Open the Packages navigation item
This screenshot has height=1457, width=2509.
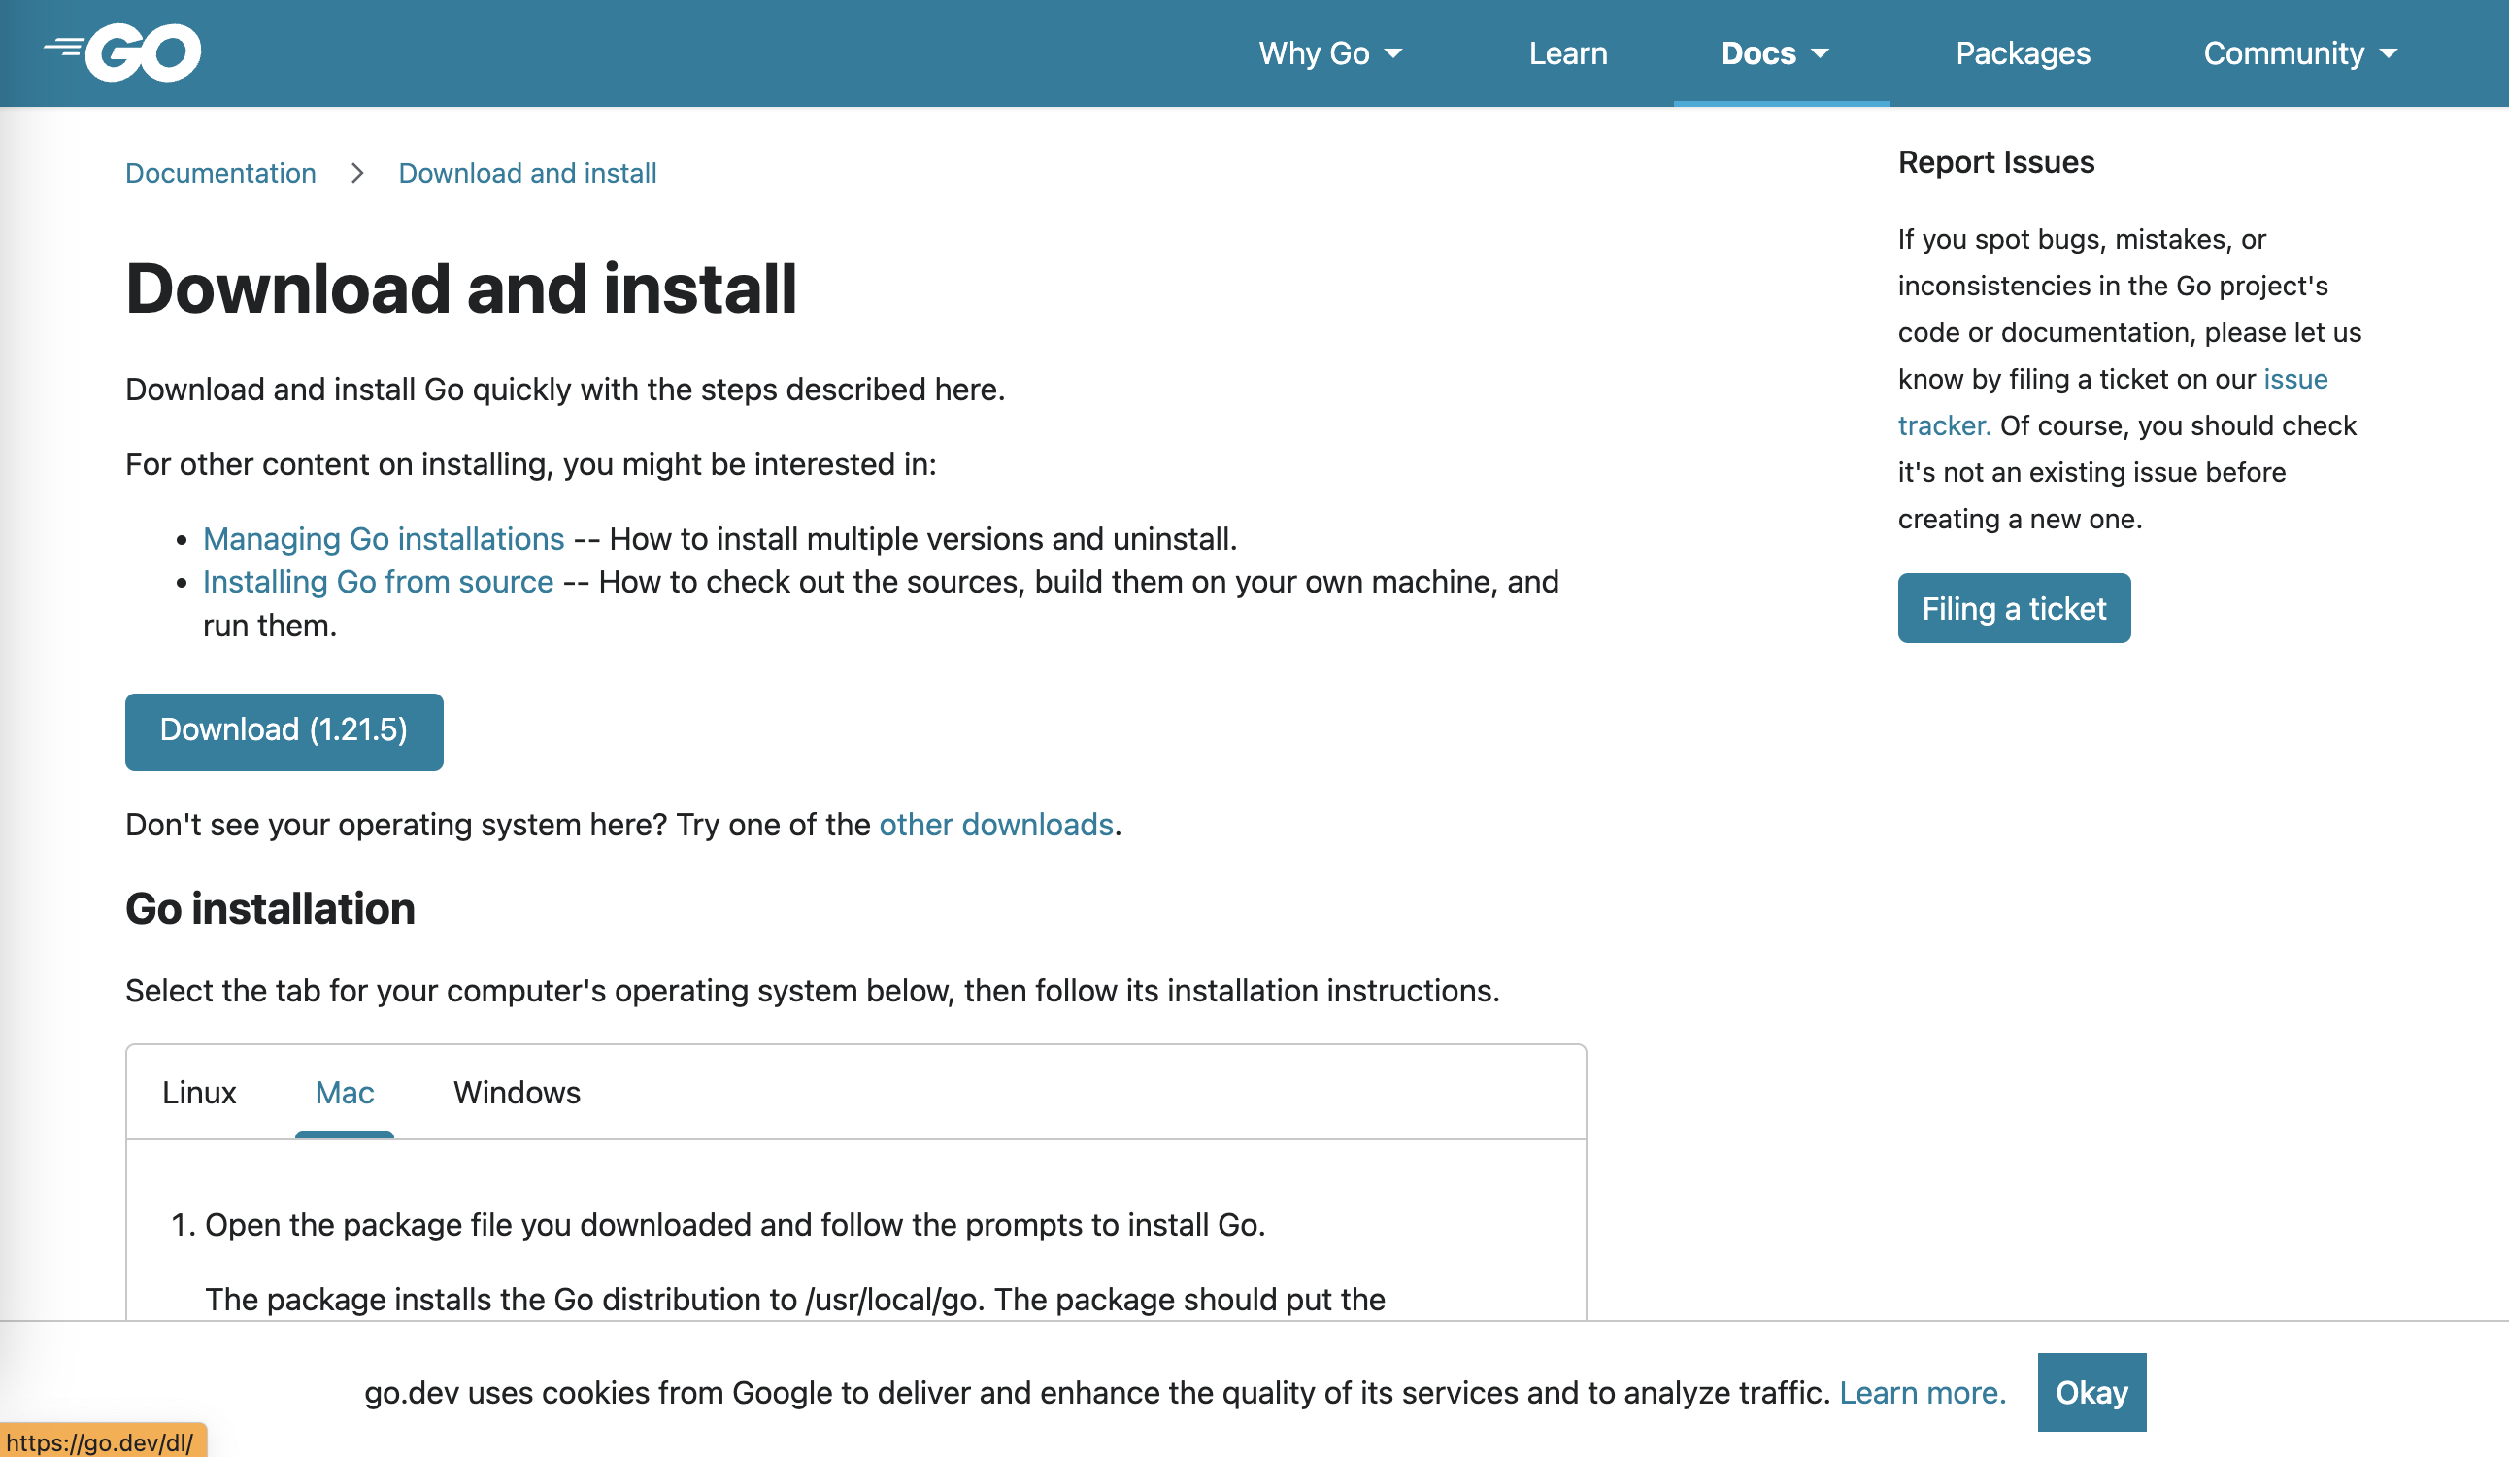[x=2022, y=52]
